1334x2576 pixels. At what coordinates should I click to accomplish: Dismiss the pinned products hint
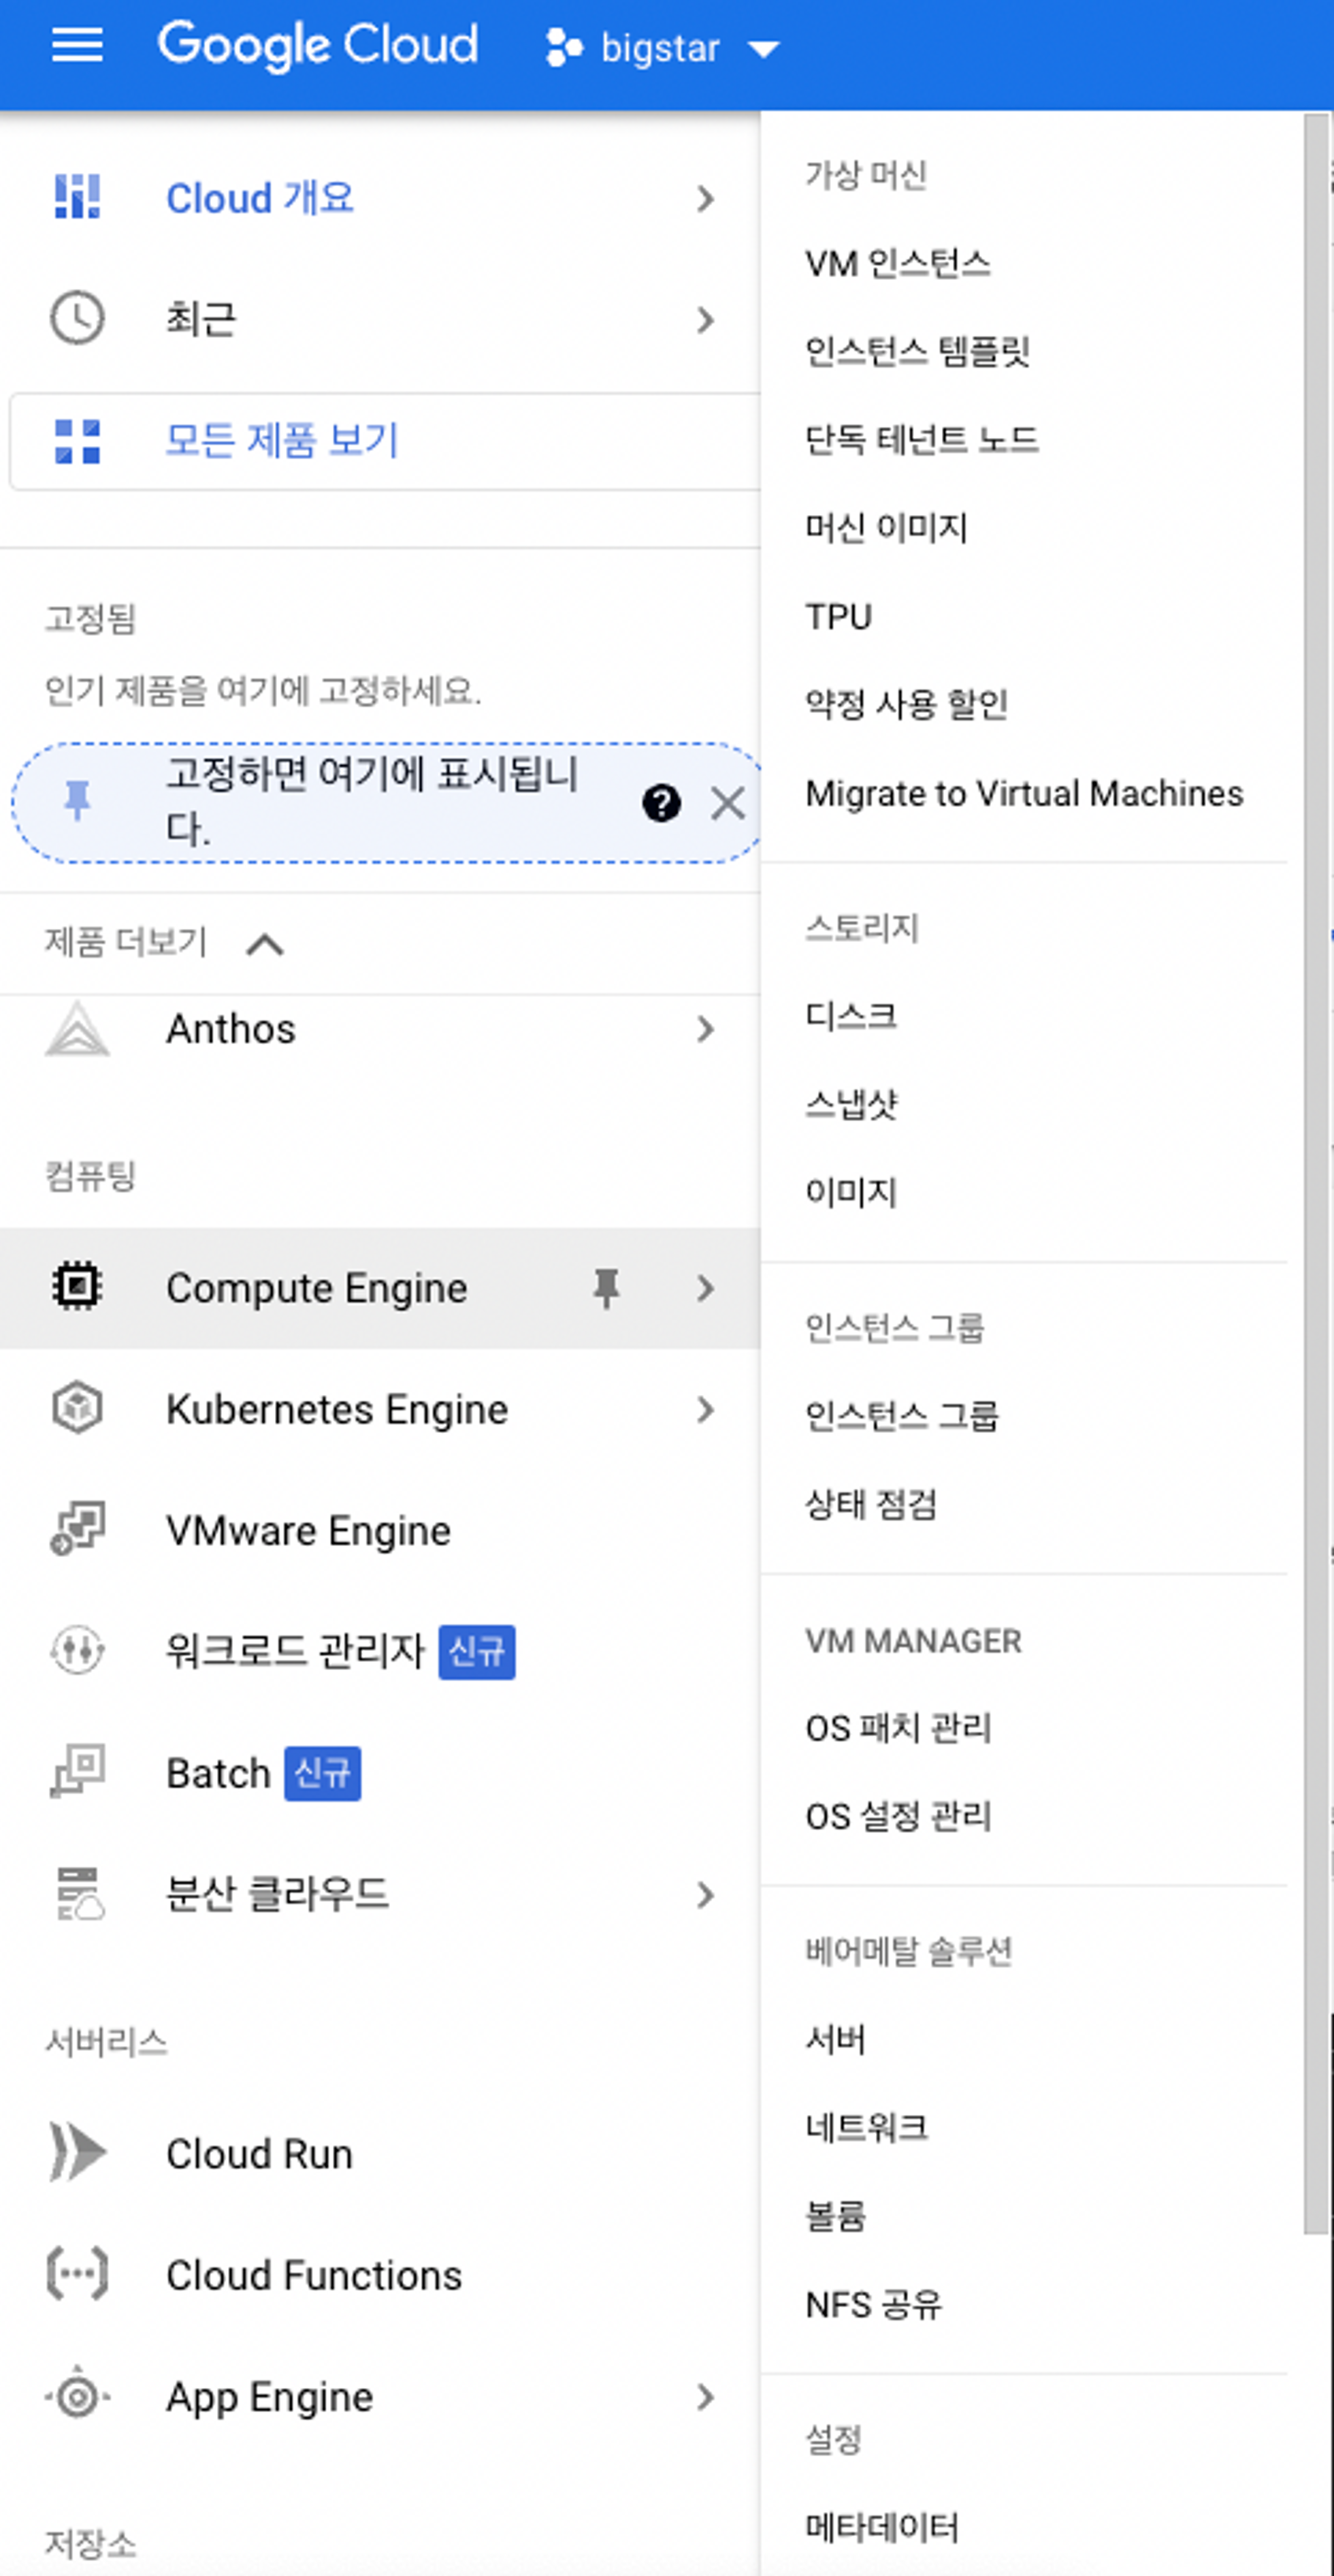[x=728, y=803]
